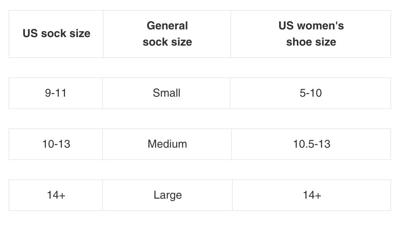Viewport: 409px width, 235px height.
Task: Select the "5-10" shoe size cell
Action: tap(310, 93)
